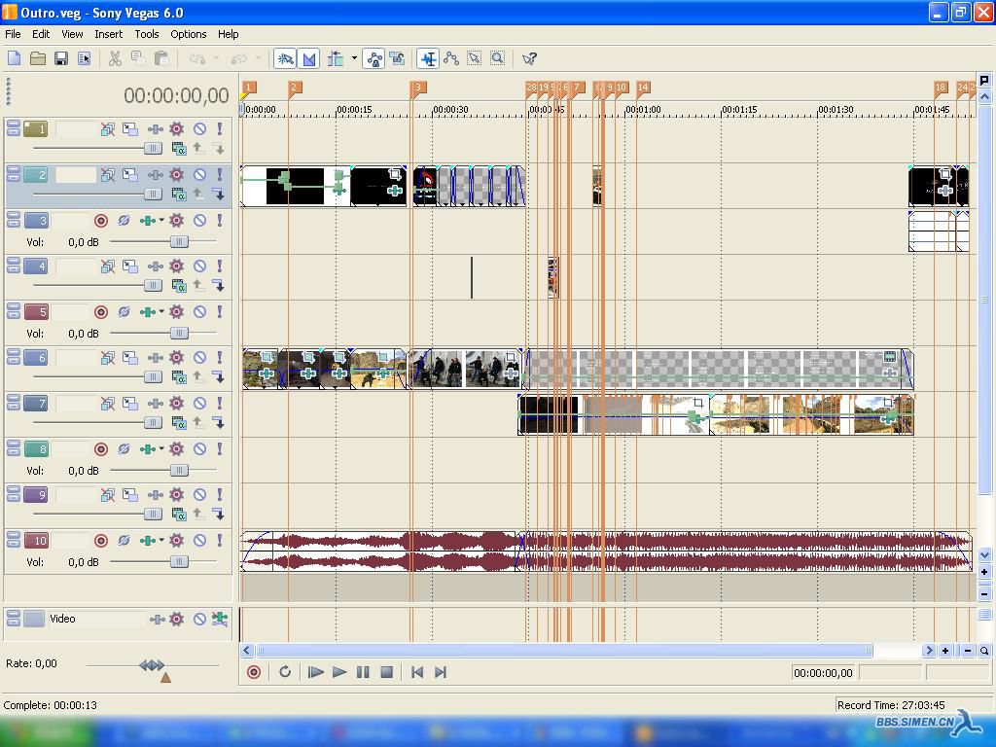Screen dimensions: 996x747
Task: Arm audio track 8 for record
Action: (100, 449)
